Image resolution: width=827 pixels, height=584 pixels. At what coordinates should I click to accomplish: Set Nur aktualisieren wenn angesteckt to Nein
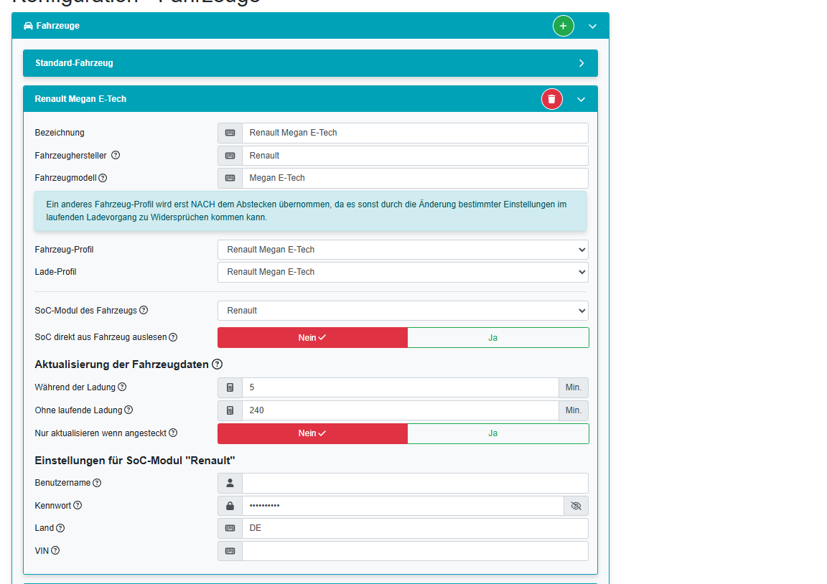point(312,433)
